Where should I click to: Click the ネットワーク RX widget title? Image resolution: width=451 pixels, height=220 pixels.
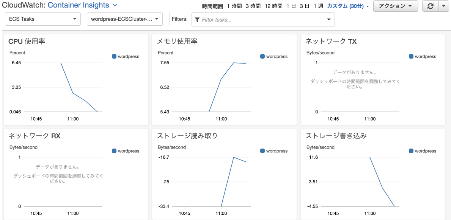pos(35,136)
